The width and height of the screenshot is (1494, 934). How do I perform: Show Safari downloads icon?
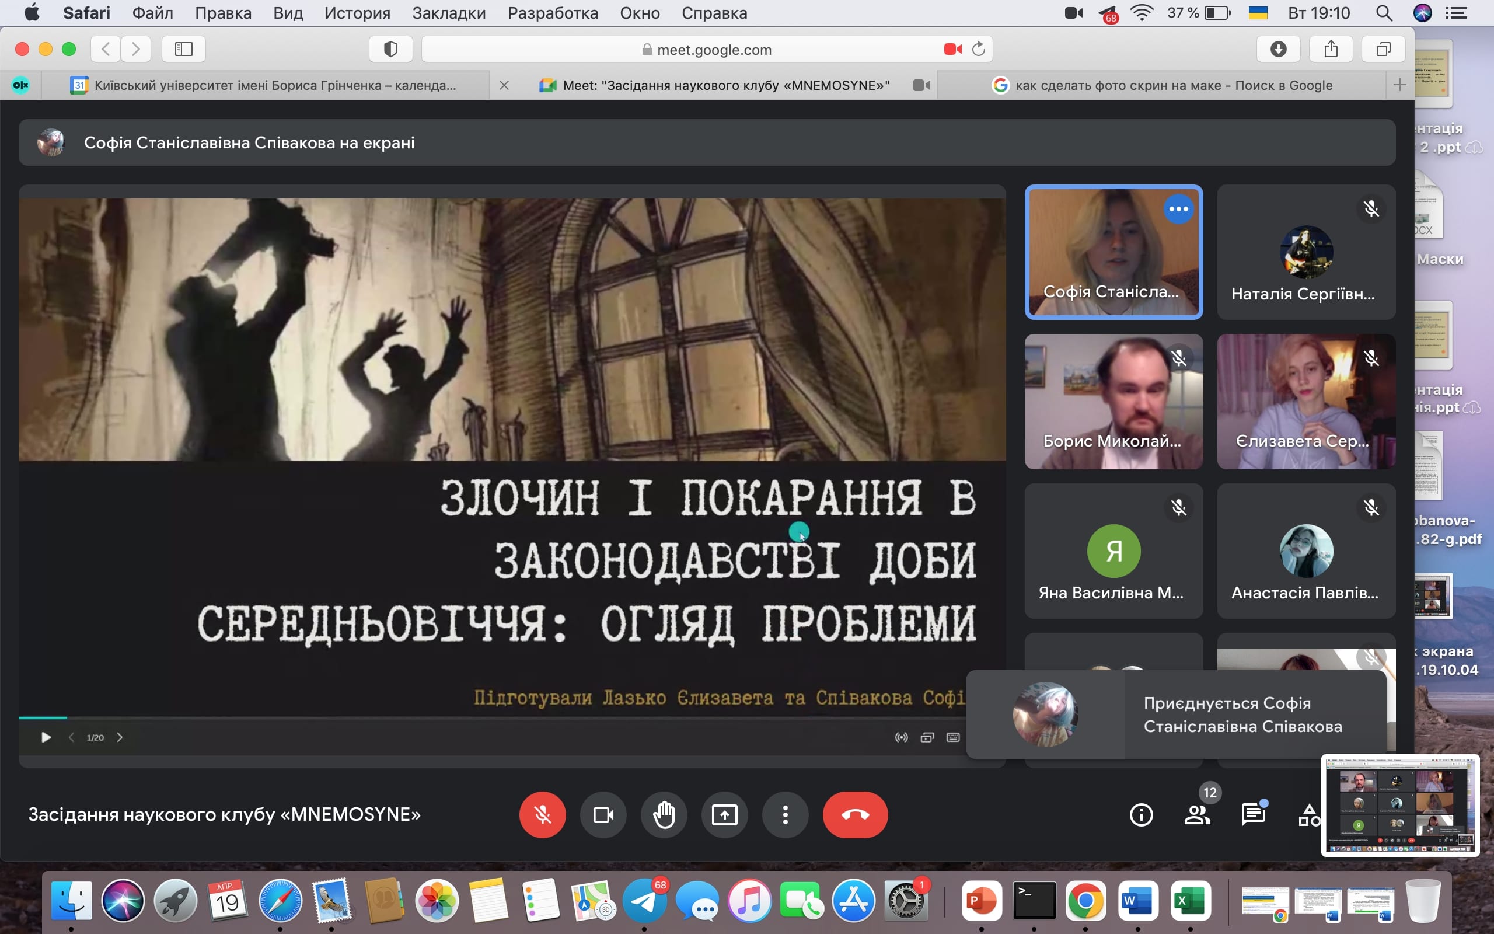point(1278,50)
